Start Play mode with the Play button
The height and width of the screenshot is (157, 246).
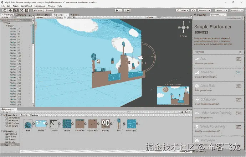tap(117, 10)
